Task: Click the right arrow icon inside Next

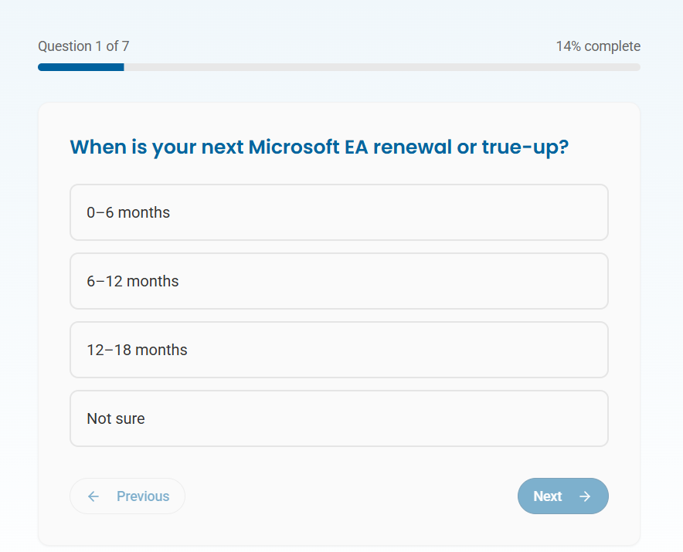Action: 585,496
